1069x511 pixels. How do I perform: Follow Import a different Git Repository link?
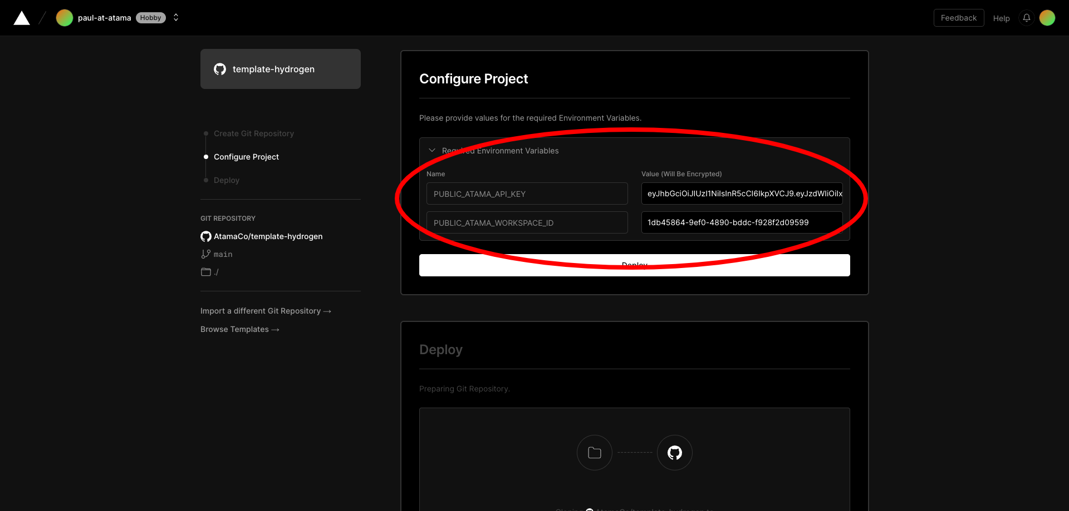click(266, 311)
